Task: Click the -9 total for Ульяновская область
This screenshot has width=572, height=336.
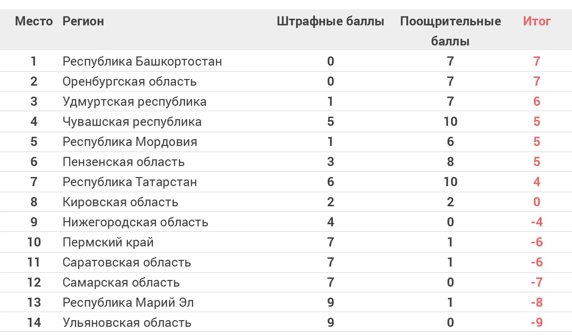Action: tap(537, 323)
